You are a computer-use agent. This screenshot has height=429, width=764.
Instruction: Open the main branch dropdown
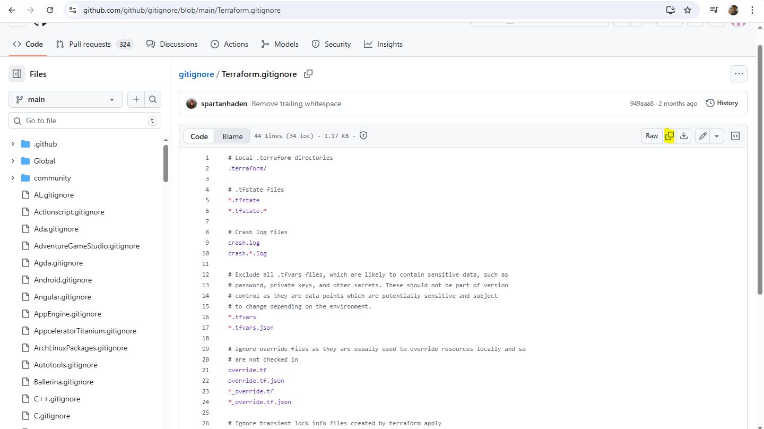66,99
